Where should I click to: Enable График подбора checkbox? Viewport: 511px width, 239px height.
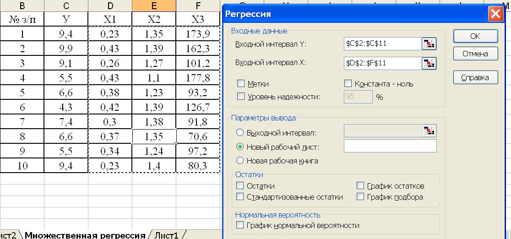(x=360, y=196)
